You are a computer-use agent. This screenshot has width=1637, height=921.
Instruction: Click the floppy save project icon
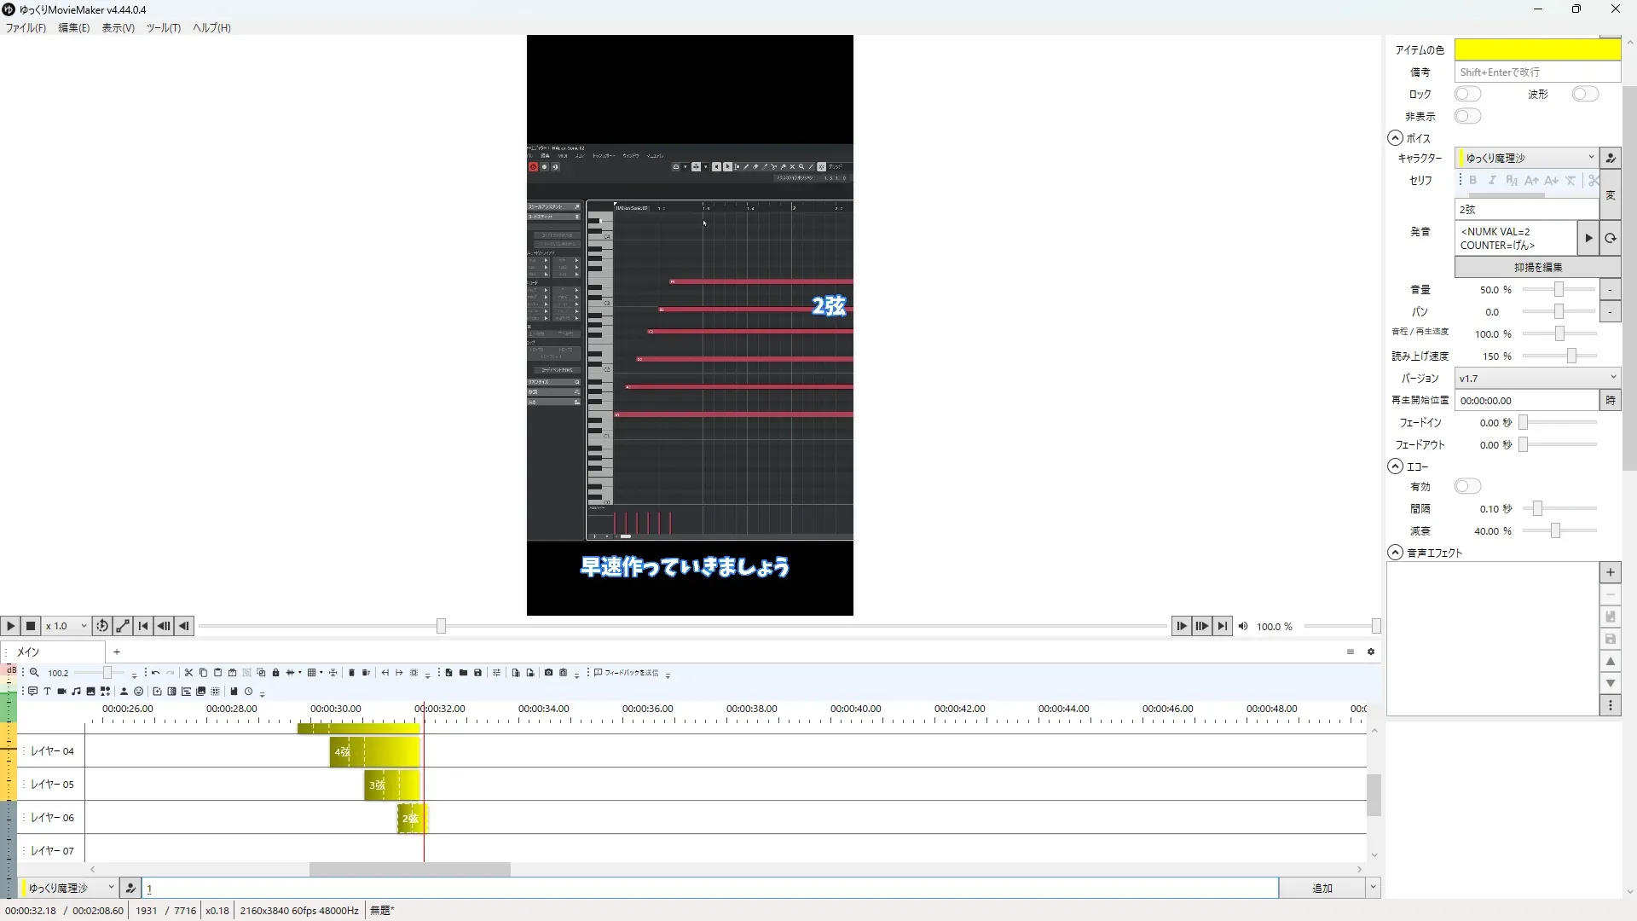coord(477,673)
